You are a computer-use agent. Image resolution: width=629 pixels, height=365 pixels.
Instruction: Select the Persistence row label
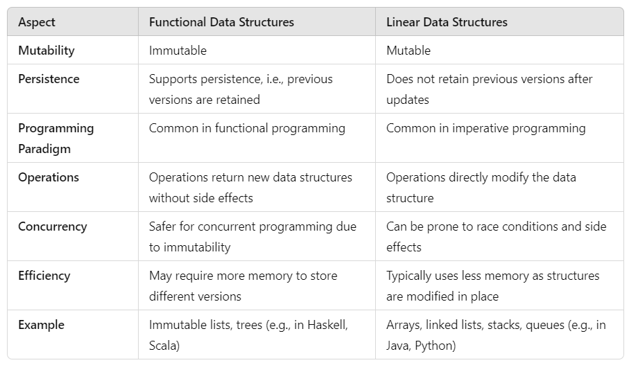(49, 79)
